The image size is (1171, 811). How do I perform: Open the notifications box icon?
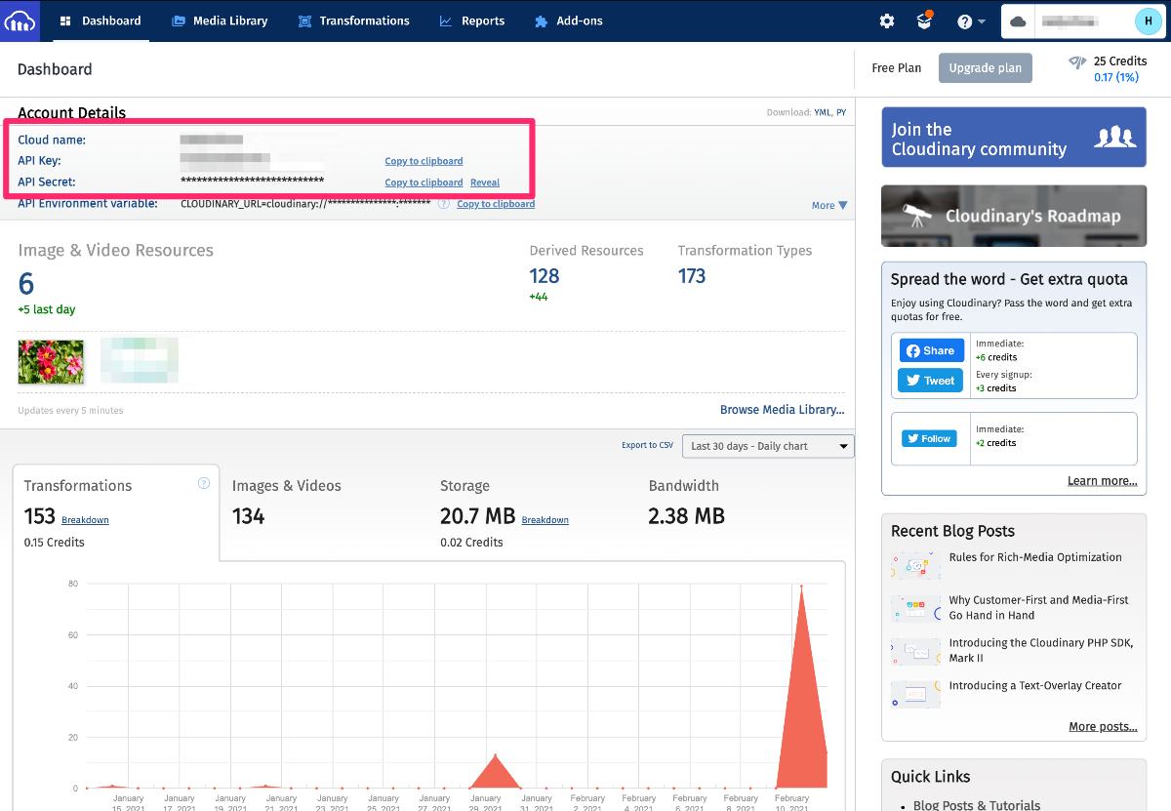pos(924,20)
